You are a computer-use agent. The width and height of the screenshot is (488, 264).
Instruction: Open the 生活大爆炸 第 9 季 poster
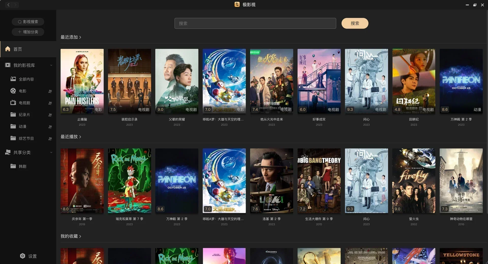(319, 181)
